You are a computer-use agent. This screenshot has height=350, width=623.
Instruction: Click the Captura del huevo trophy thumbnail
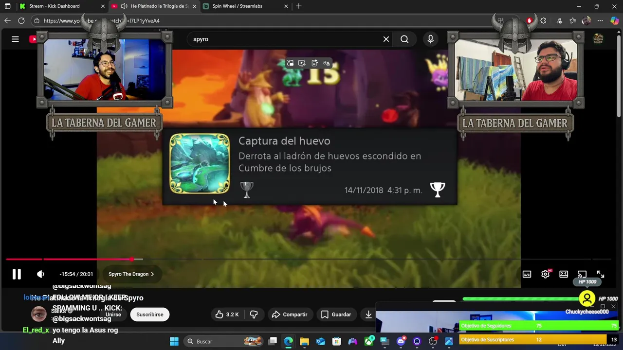click(x=200, y=164)
